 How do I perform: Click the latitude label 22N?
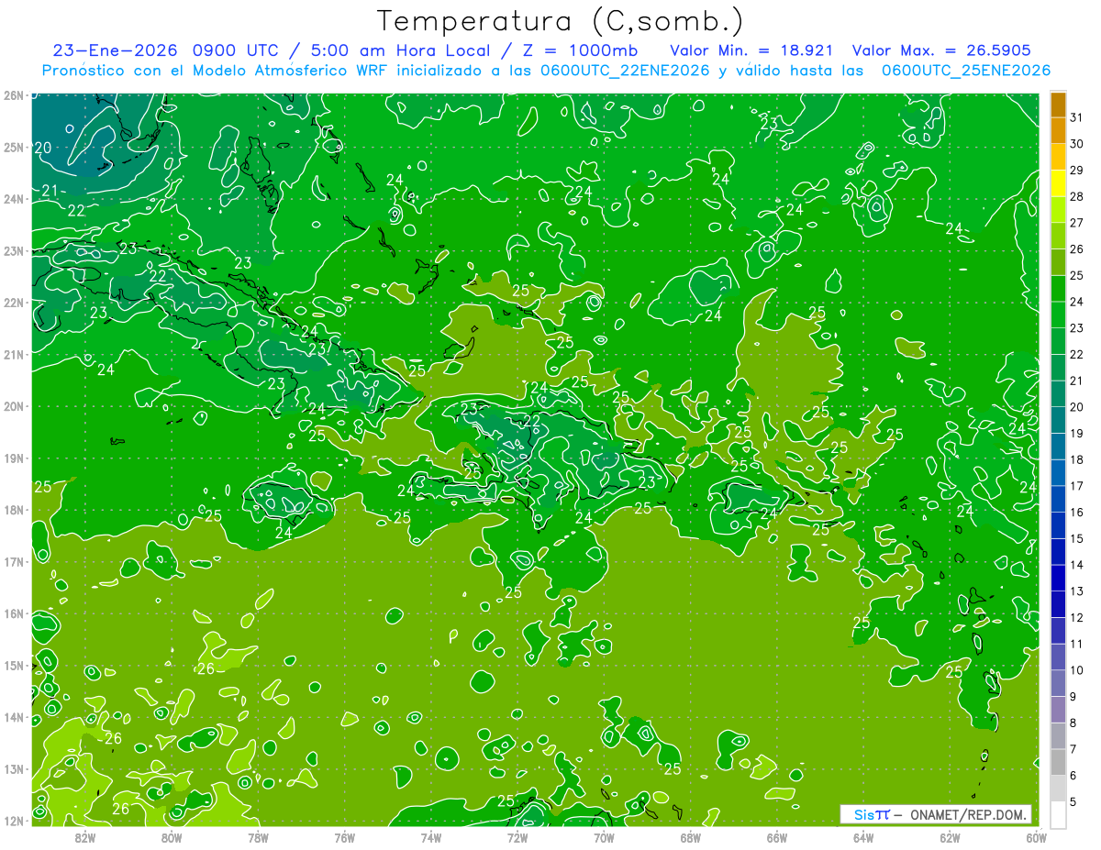(15, 303)
